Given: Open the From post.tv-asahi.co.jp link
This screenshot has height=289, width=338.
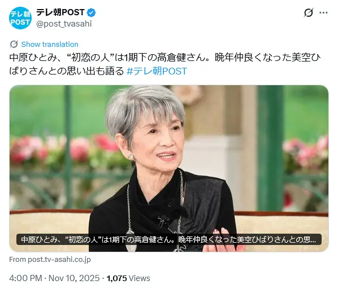Looking at the screenshot, I should [x=50, y=260].
